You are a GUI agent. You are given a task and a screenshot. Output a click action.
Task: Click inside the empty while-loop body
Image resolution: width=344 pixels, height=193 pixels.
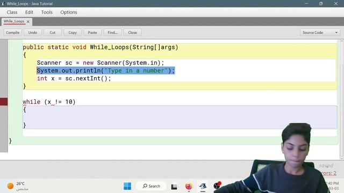pos(180,117)
